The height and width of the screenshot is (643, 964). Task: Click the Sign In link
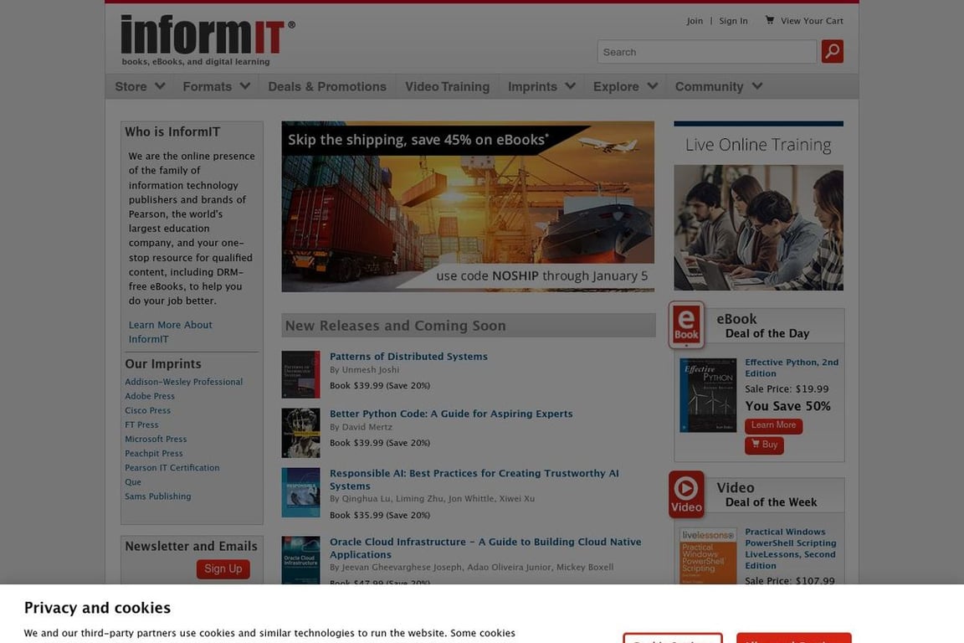733,20
